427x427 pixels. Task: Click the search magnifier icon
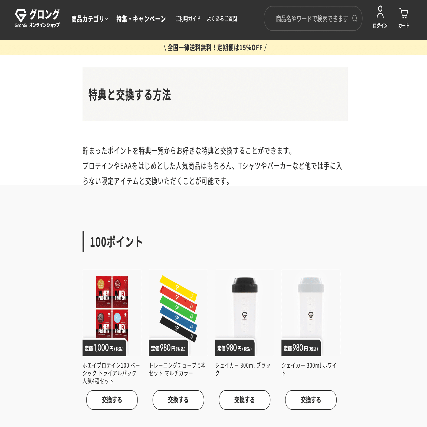pyautogui.click(x=355, y=18)
